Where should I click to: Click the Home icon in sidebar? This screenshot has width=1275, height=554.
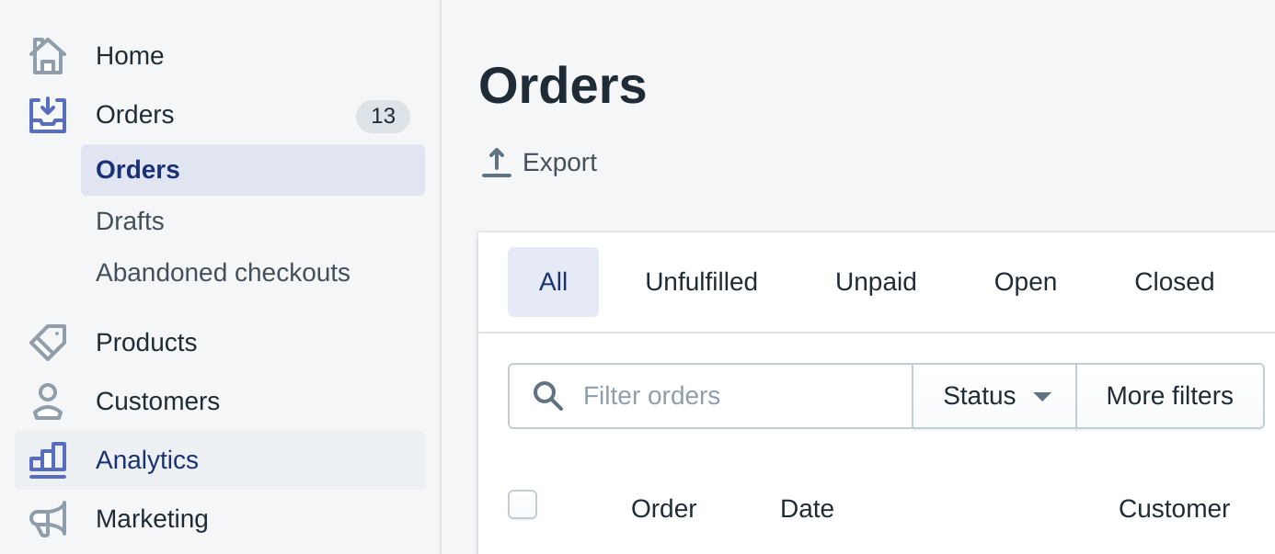48,55
